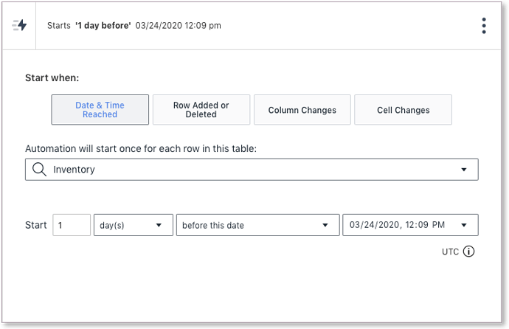The height and width of the screenshot is (329, 509).
Task: Switch to the Column Changes trigger
Action: pyautogui.click(x=302, y=110)
